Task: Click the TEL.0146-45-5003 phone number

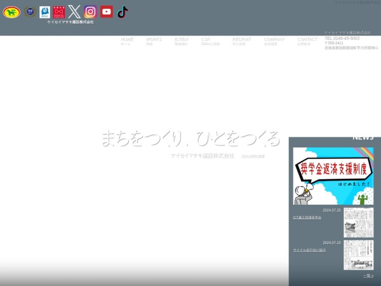Action: [x=342, y=38]
